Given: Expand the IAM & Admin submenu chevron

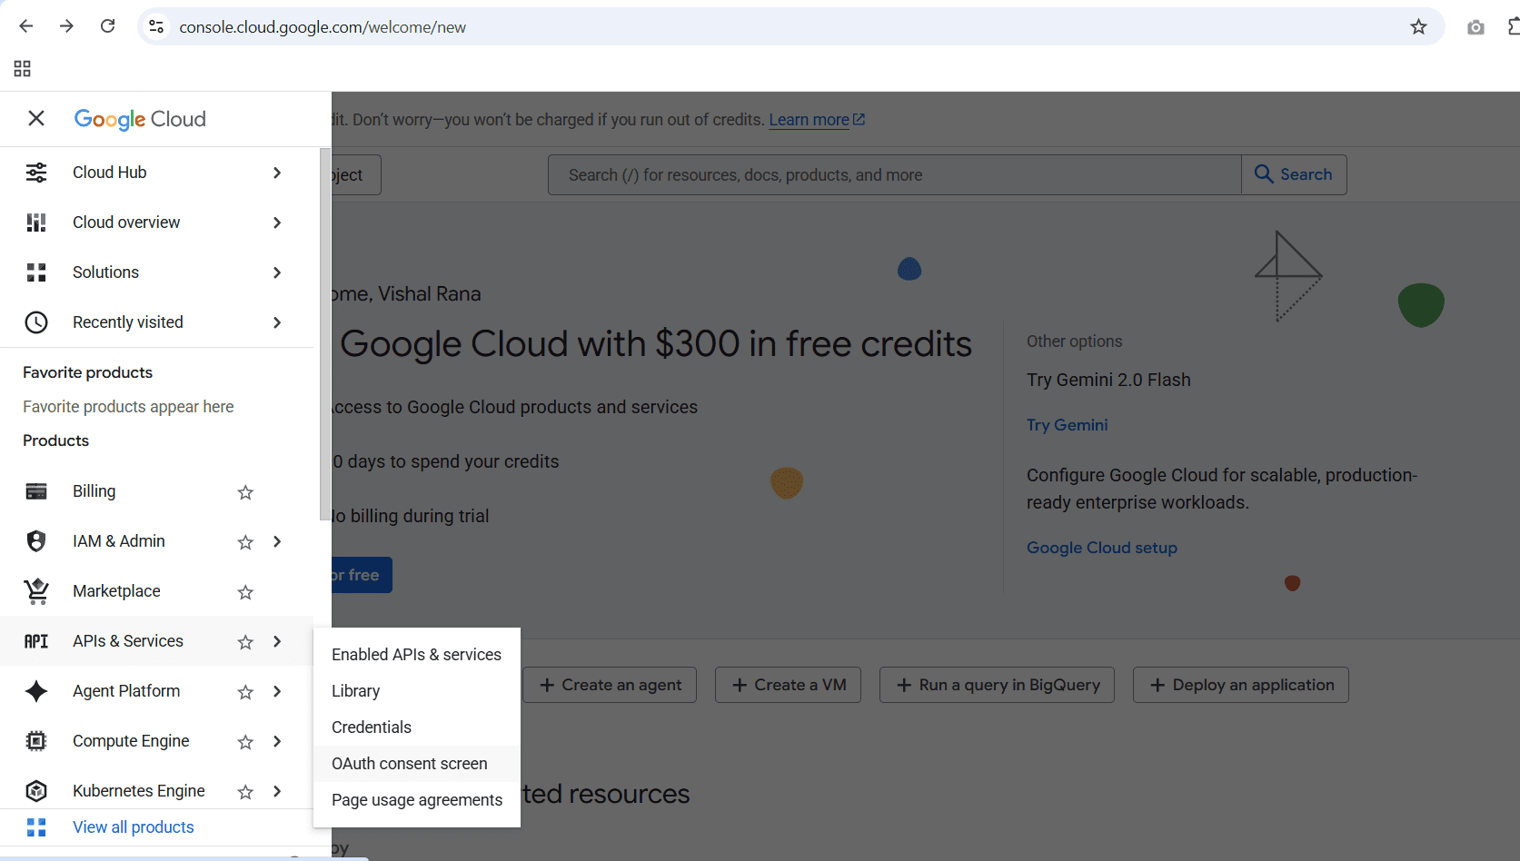Looking at the screenshot, I should [277, 541].
